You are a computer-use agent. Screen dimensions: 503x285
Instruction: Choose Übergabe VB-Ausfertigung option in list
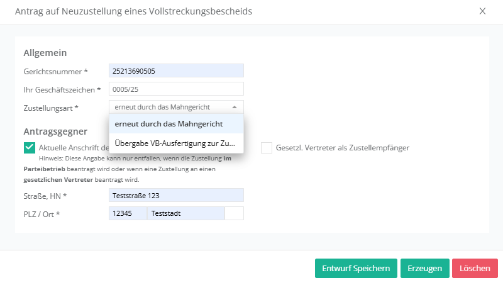coord(176,143)
